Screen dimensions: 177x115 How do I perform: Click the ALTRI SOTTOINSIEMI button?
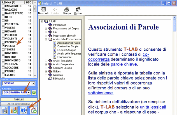pyautogui.click(x=19, y=104)
